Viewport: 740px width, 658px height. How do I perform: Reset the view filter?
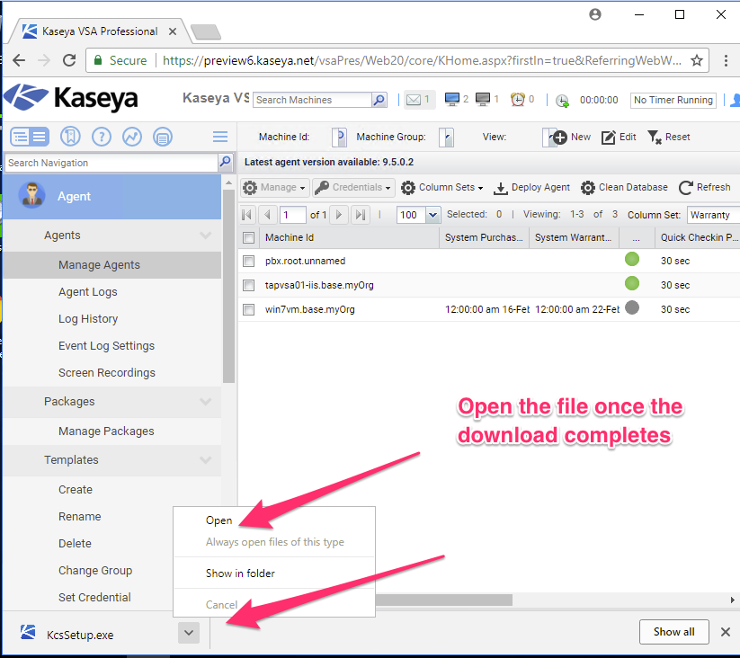(x=669, y=137)
